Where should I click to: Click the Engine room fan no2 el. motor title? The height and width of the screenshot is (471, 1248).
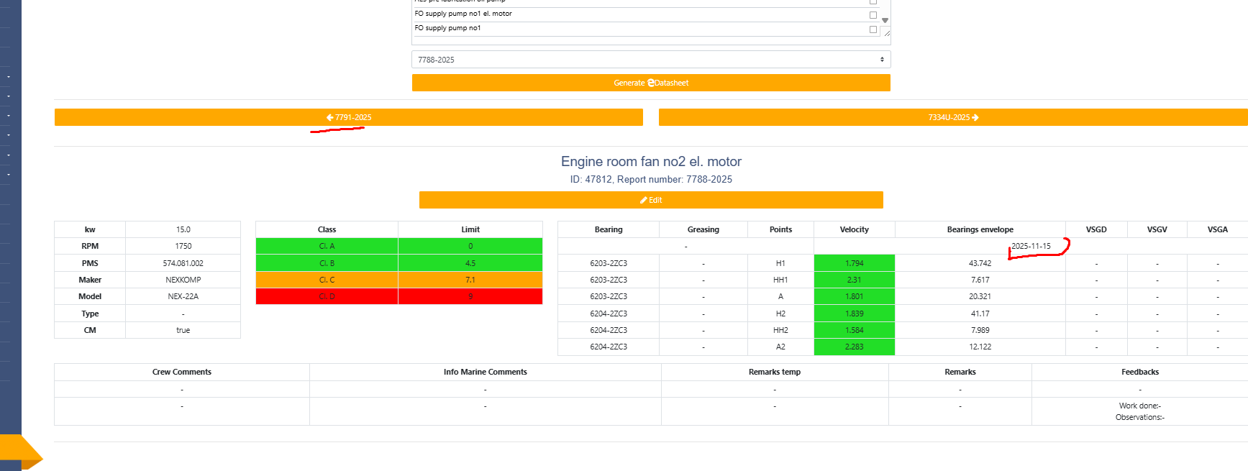650,162
